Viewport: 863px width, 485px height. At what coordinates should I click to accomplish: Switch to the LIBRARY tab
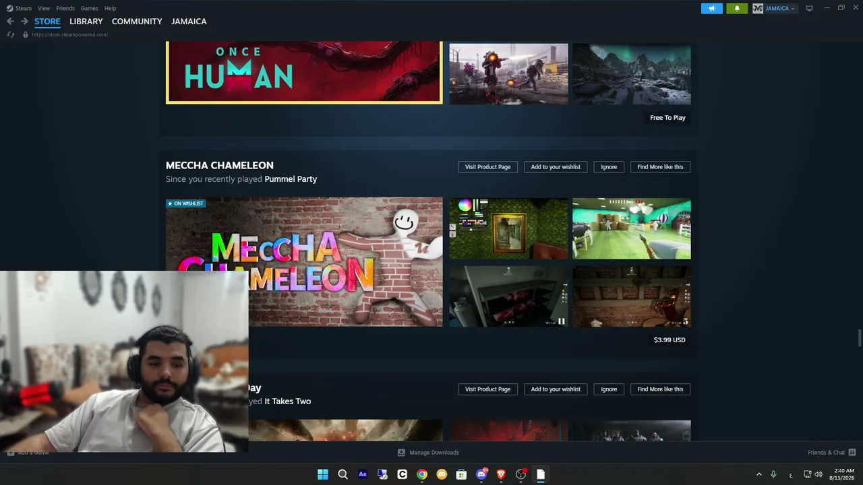pyautogui.click(x=86, y=22)
